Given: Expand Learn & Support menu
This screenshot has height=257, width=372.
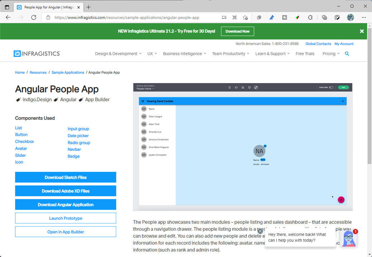Looking at the screenshot, I should (x=272, y=54).
